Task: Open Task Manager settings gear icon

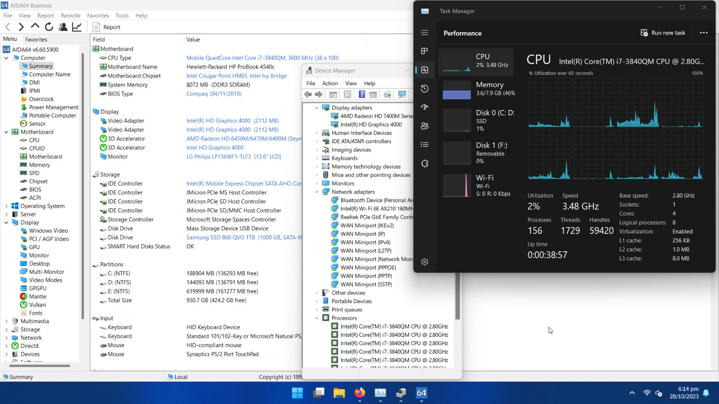Action: click(x=425, y=262)
